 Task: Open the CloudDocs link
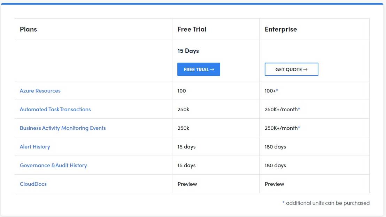point(33,184)
